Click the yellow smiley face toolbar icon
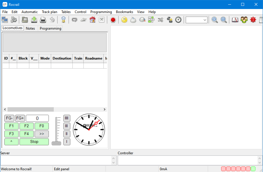Image resolution: width=263 pixels, height=172 pixels. coord(124,20)
